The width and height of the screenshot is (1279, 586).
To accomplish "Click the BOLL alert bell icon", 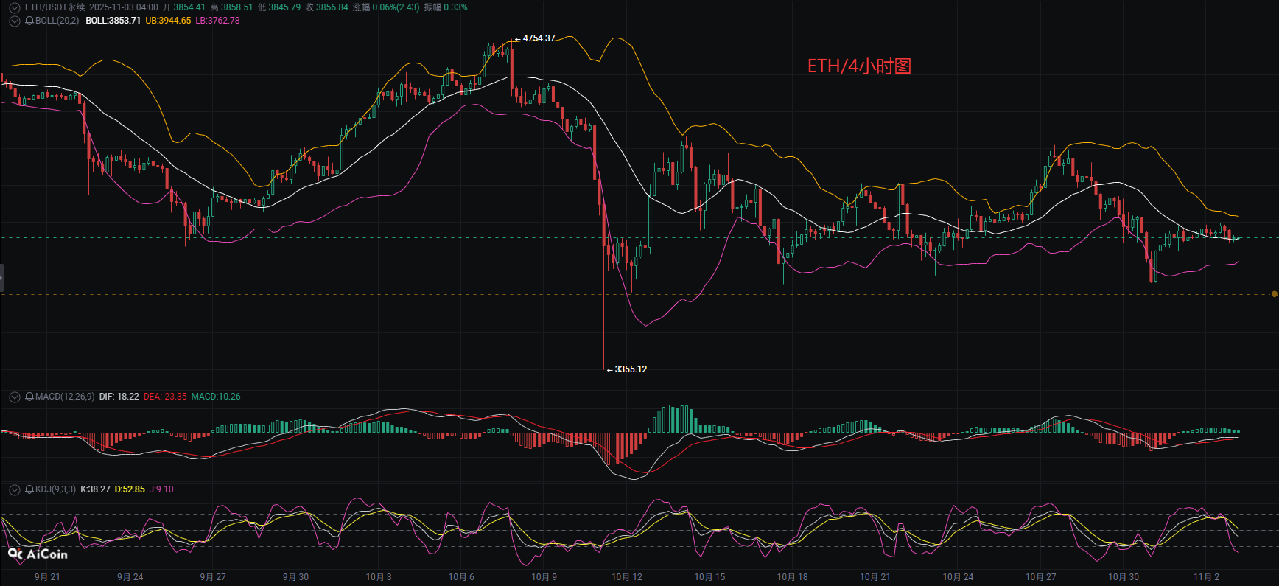I will coord(29,21).
